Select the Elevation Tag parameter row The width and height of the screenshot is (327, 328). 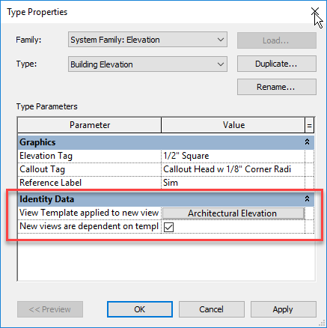coord(166,156)
